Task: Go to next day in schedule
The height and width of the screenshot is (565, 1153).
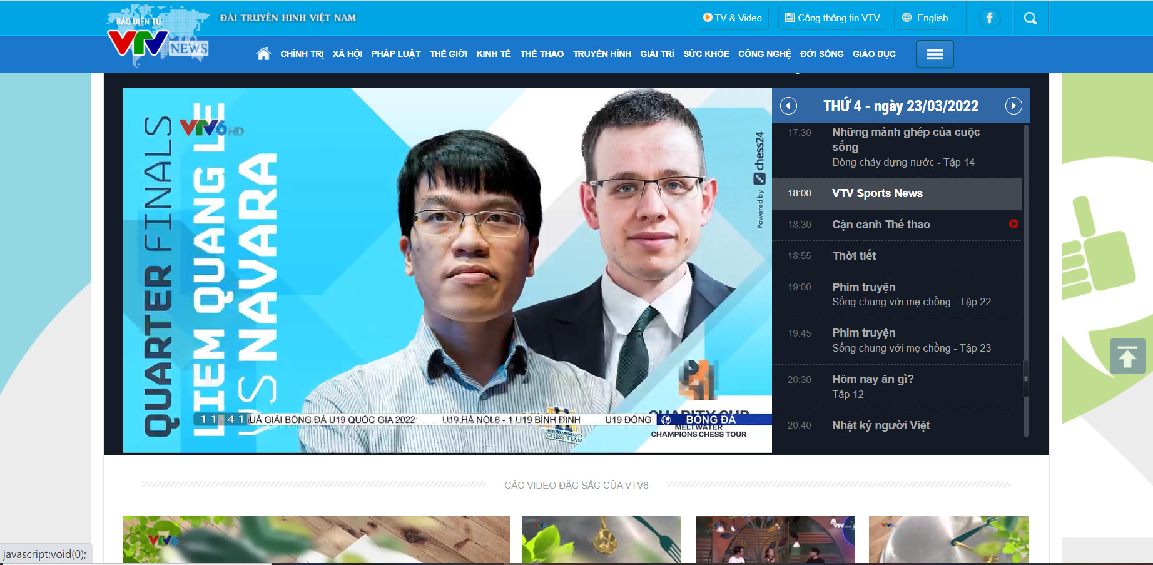Action: [x=1013, y=106]
